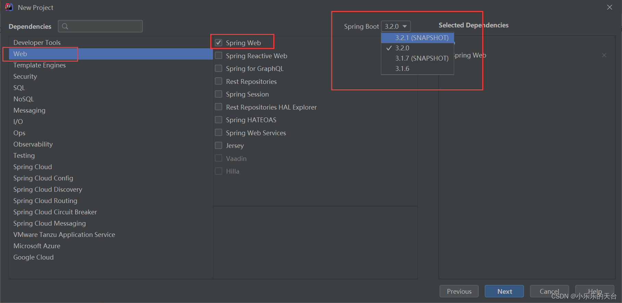
Task: Open Spring Cloud Discovery category
Action: point(111,189)
